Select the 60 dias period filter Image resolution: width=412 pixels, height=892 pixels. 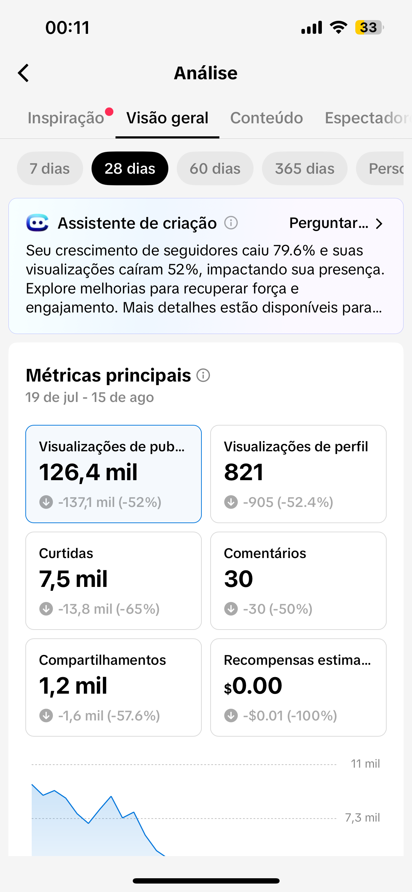coord(215,168)
